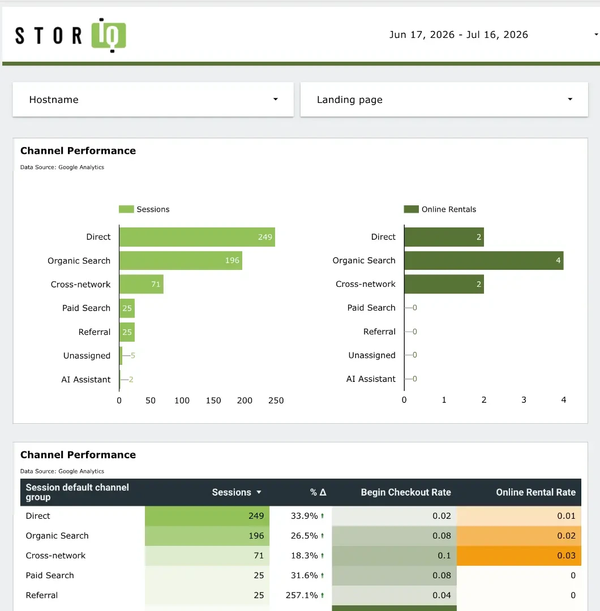Sort by Session default channel group column

(x=77, y=492)
